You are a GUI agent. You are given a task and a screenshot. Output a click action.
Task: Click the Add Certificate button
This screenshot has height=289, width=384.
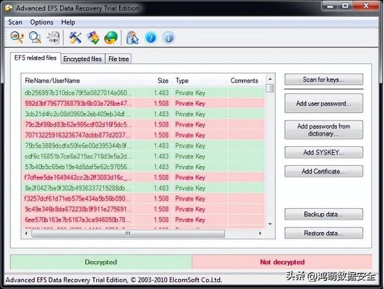324,171
